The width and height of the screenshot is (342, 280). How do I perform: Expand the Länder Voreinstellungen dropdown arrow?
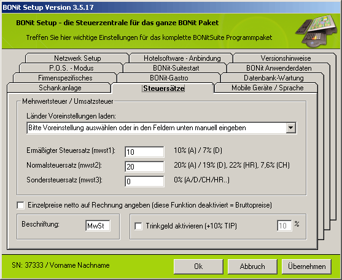point(291,128)
